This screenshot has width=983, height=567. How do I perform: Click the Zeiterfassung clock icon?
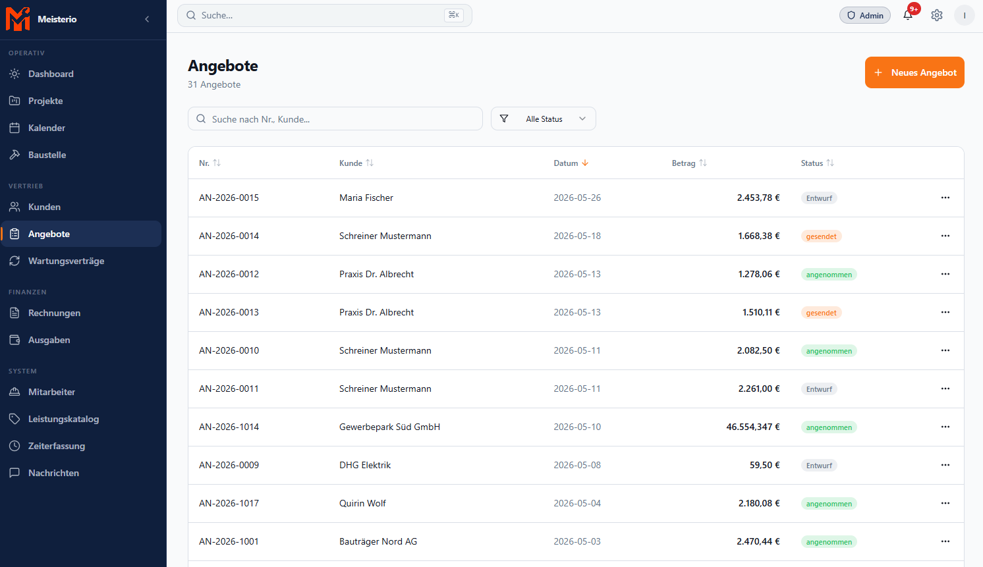[x=14, y=446]
